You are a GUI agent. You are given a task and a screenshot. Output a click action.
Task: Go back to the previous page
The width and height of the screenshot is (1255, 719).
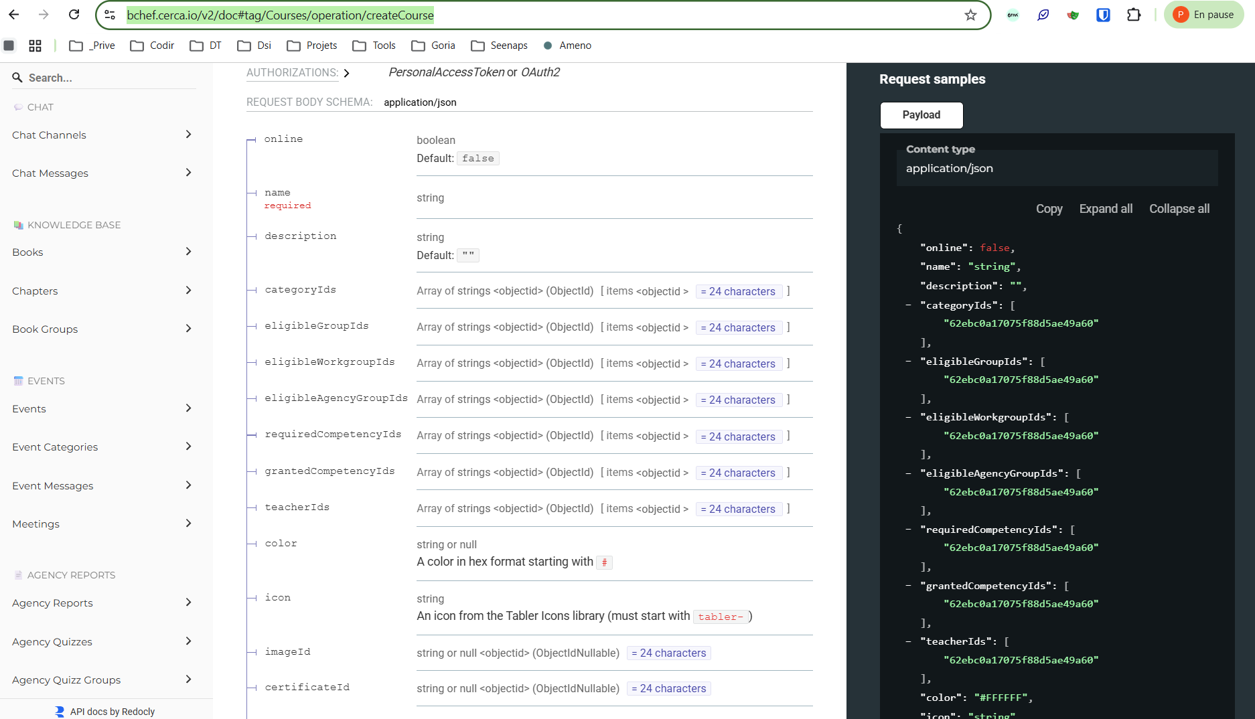click(x=14, y=15)
